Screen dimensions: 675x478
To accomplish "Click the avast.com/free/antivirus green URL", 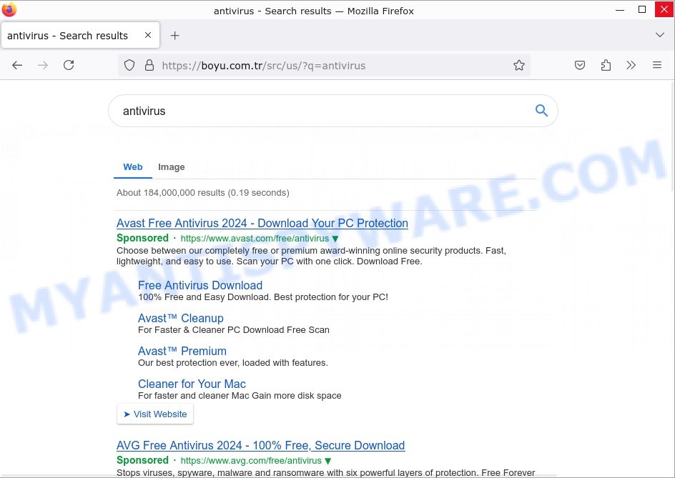I will (255, 239).
